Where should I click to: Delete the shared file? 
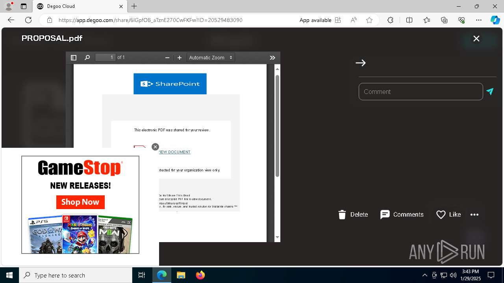(353, 215)
